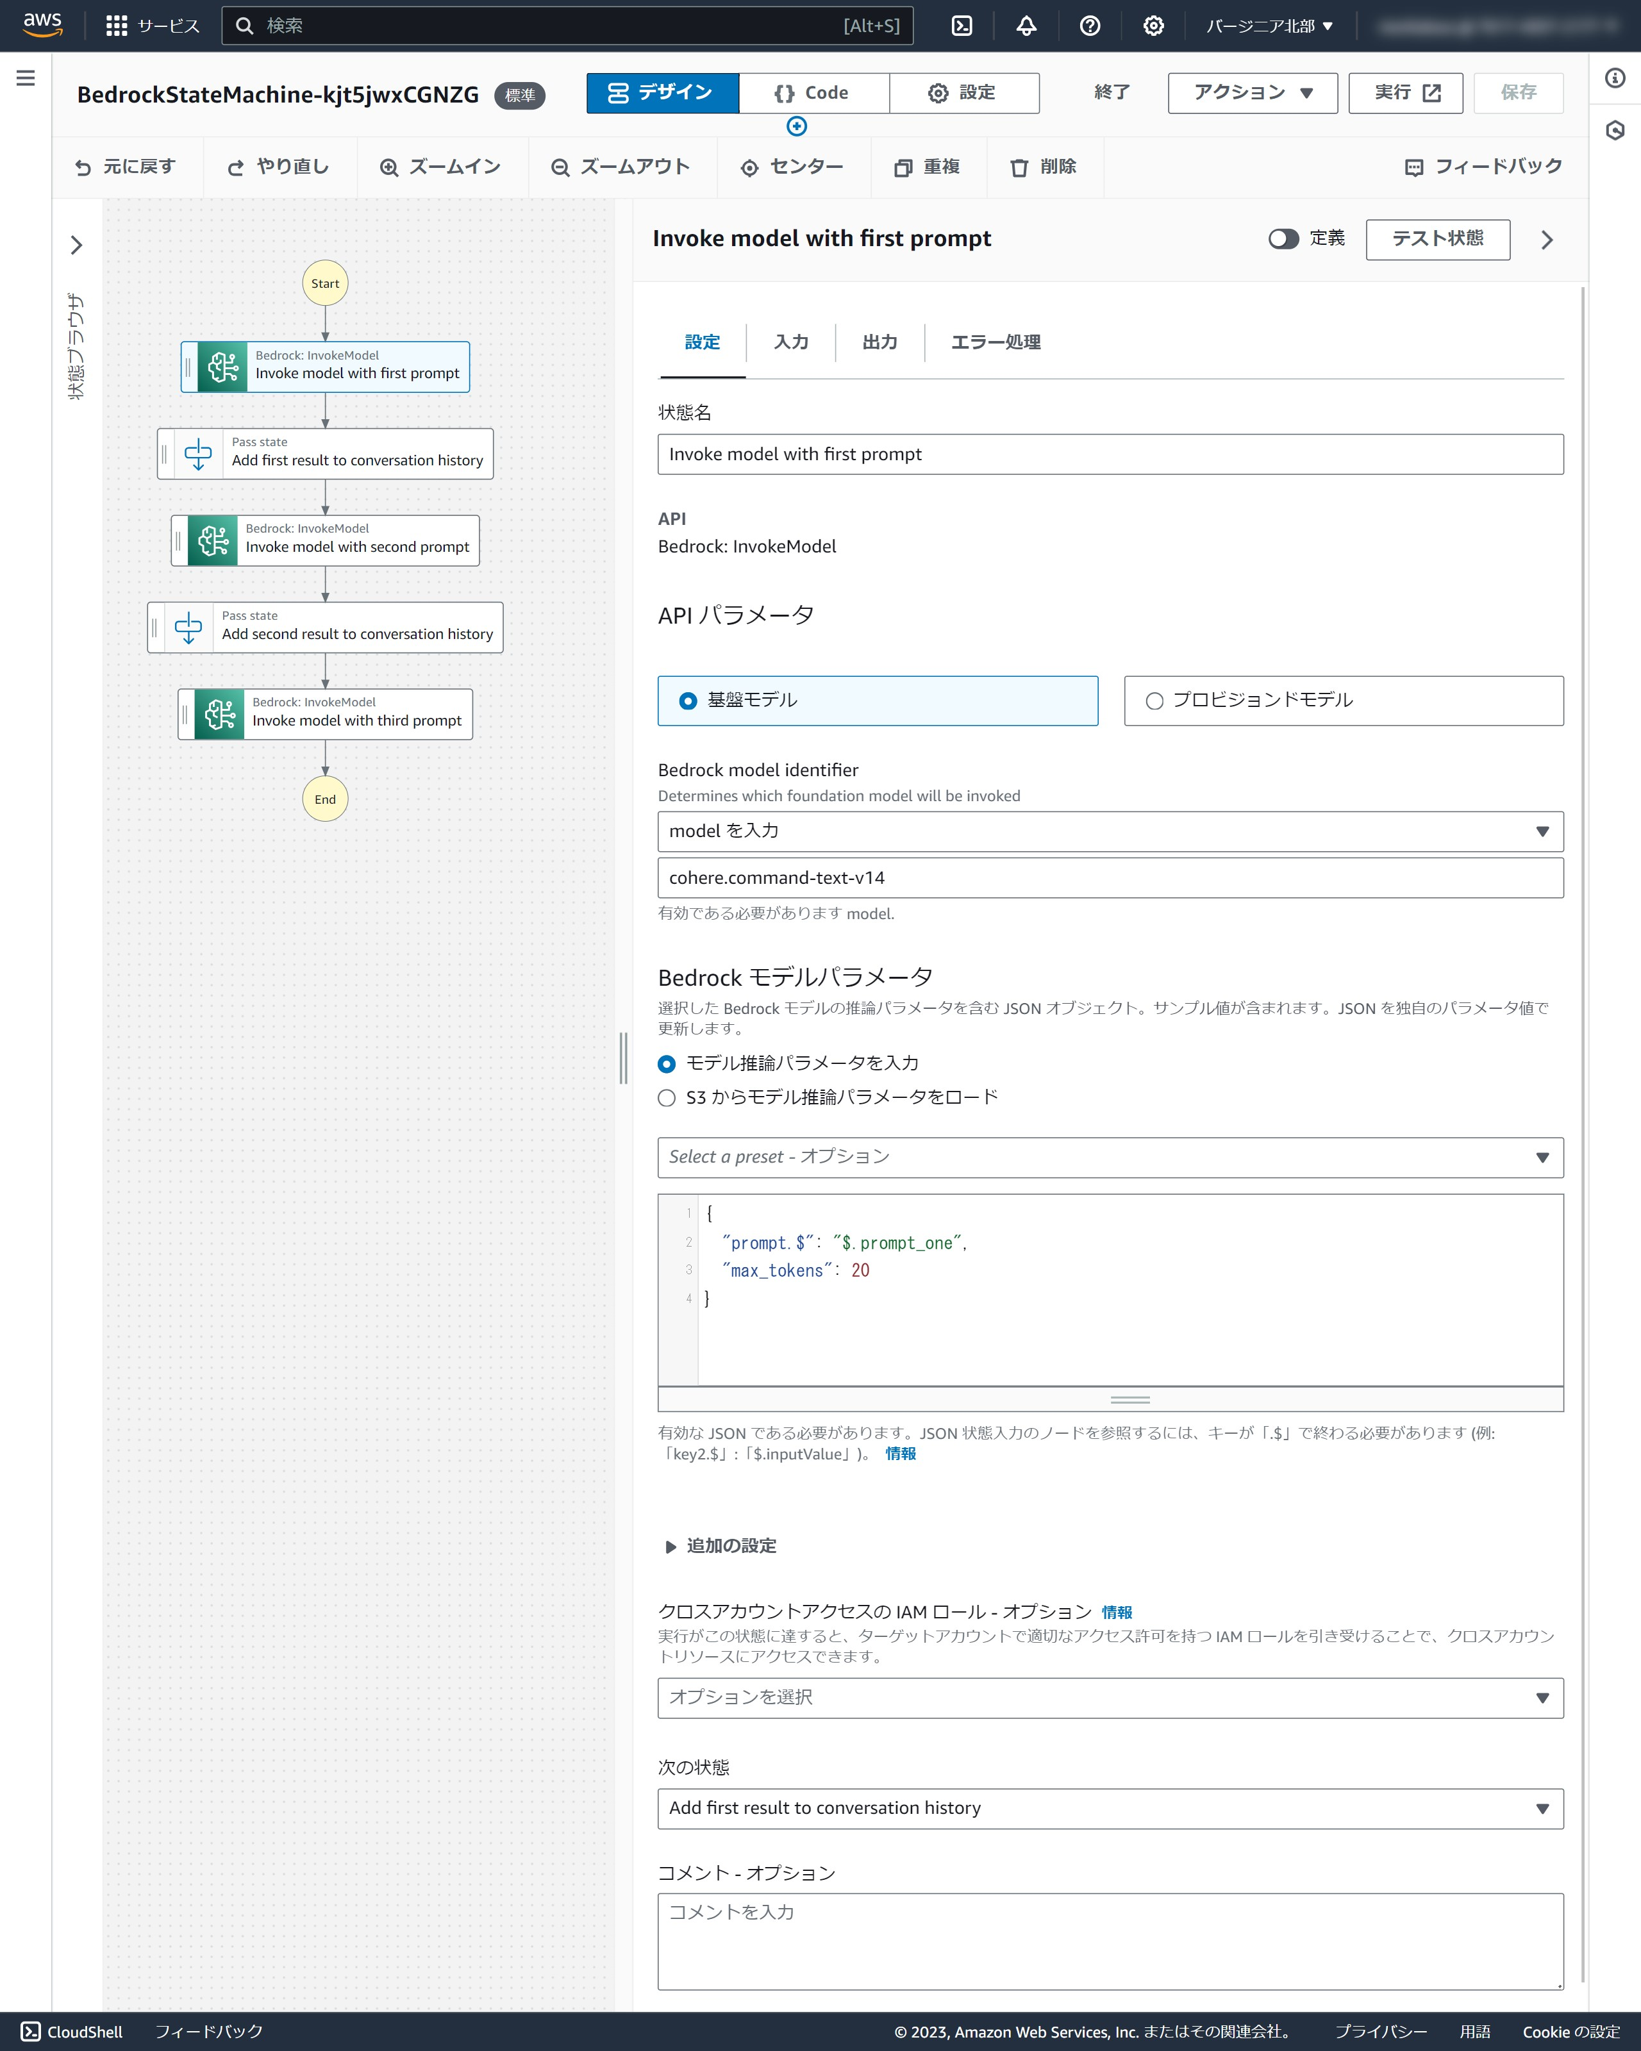Switch to the Code tab
This screenshot has height=2051, width=1641.
click(x=813, y=93)
